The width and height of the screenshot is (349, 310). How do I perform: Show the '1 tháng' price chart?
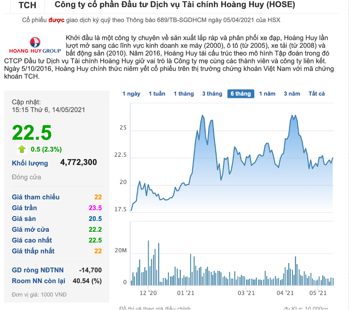(x=183, y=94)
